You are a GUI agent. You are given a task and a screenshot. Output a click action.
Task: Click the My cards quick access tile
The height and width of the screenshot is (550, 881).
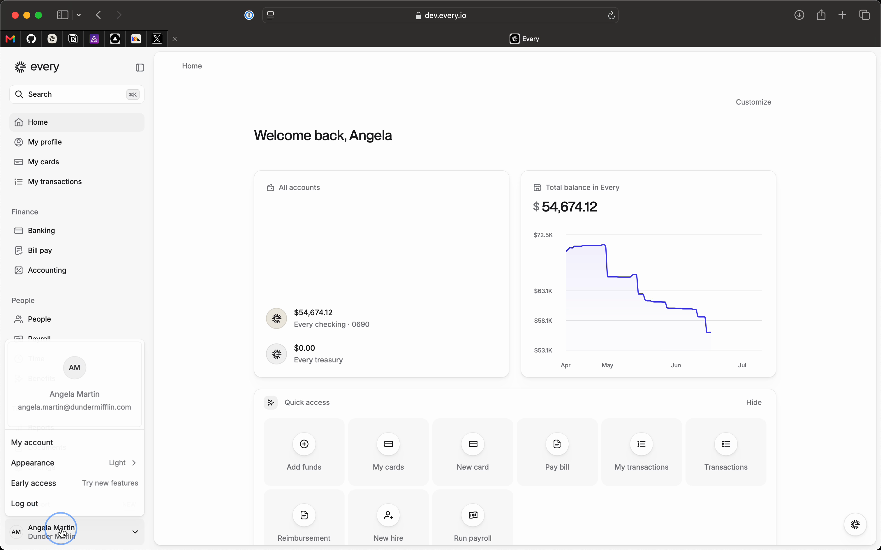pos(388,452)
